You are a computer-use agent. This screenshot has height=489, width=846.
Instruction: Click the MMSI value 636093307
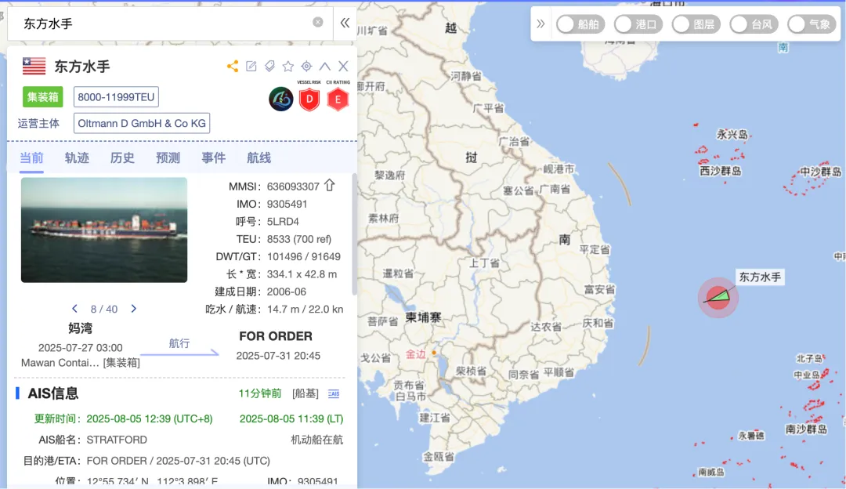[293, 187]
